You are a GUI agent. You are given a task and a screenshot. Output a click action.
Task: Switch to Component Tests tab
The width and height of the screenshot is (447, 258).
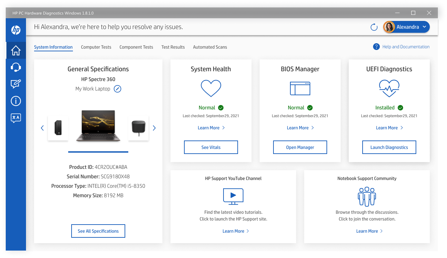(x=136, y=47)
